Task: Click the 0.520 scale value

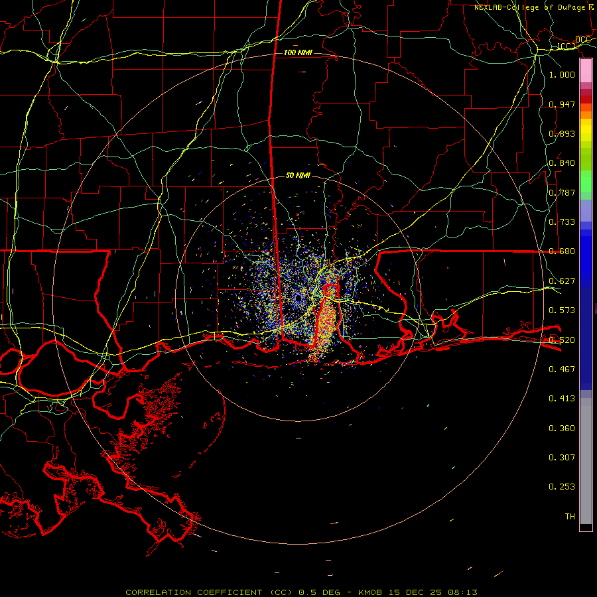Action: [x=562, y=340]
